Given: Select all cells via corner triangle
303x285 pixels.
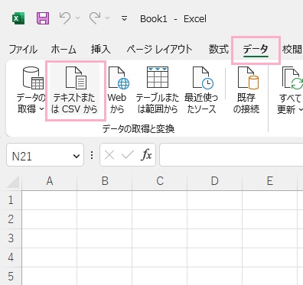Looking at the screenshot, I should pyautogui.click(x=13, y=181).
